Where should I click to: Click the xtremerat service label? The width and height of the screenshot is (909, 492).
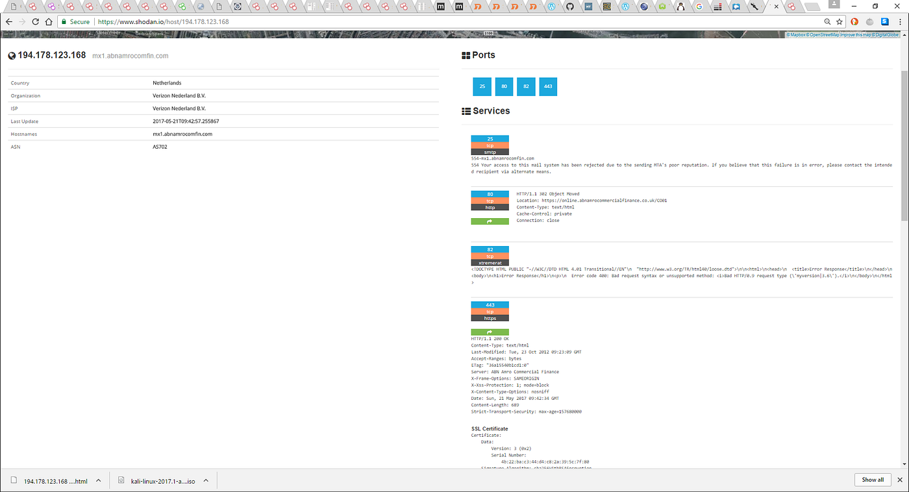click(x=490, y=263)
